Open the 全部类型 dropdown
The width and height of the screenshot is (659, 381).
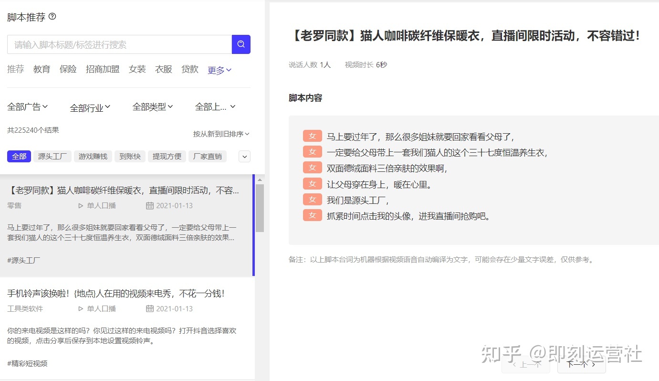(x=153, y=107)
